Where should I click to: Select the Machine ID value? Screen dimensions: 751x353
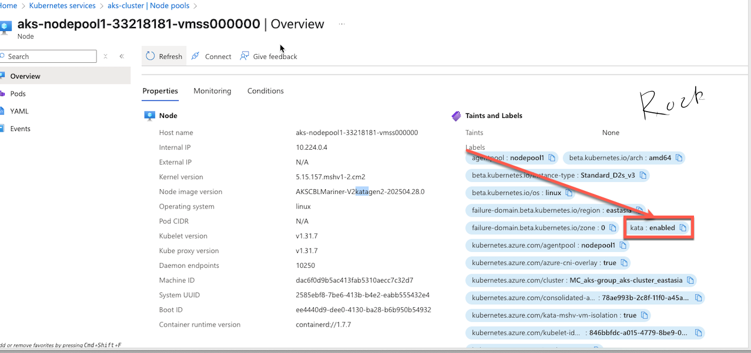355,280
